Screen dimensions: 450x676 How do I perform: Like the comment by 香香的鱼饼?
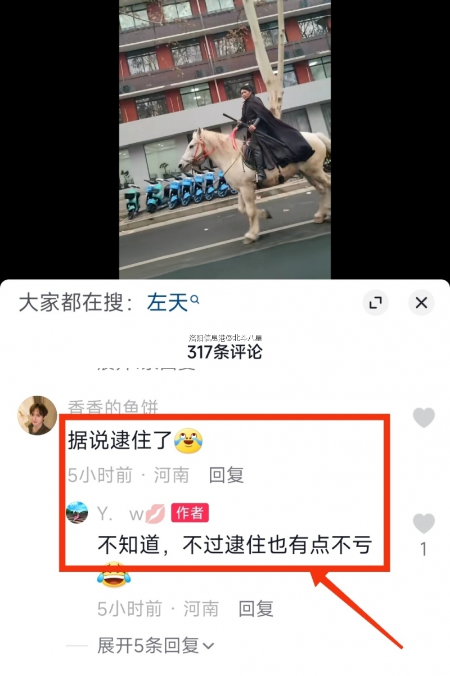(x=424, y=418)
